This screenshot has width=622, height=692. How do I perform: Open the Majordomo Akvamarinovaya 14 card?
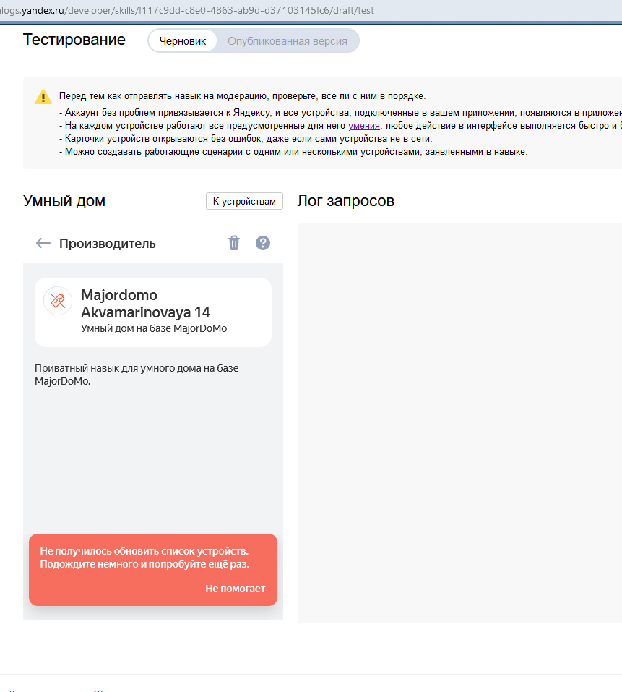153,312
